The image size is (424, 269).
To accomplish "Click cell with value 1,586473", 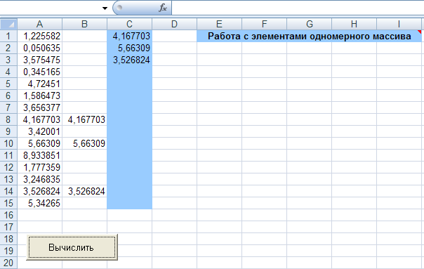I will 40,96.
